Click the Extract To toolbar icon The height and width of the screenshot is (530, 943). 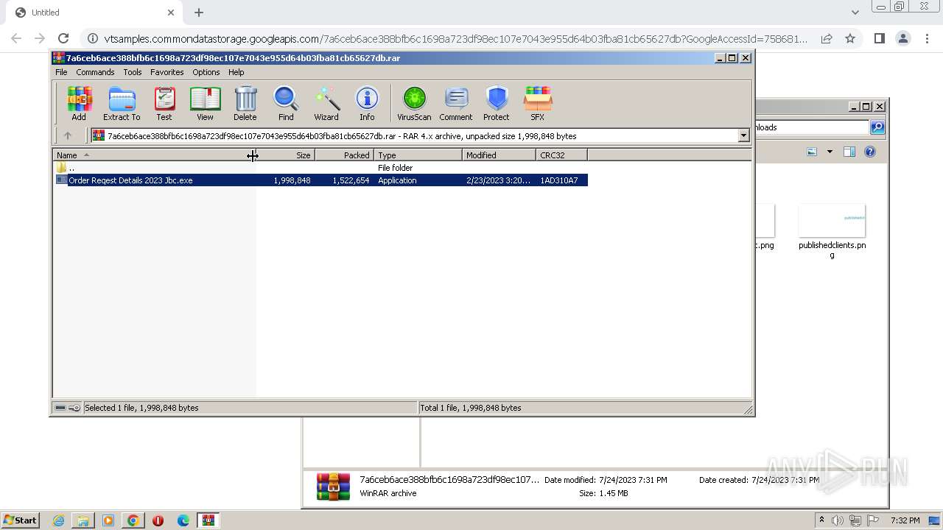click(x=122, y=103)
